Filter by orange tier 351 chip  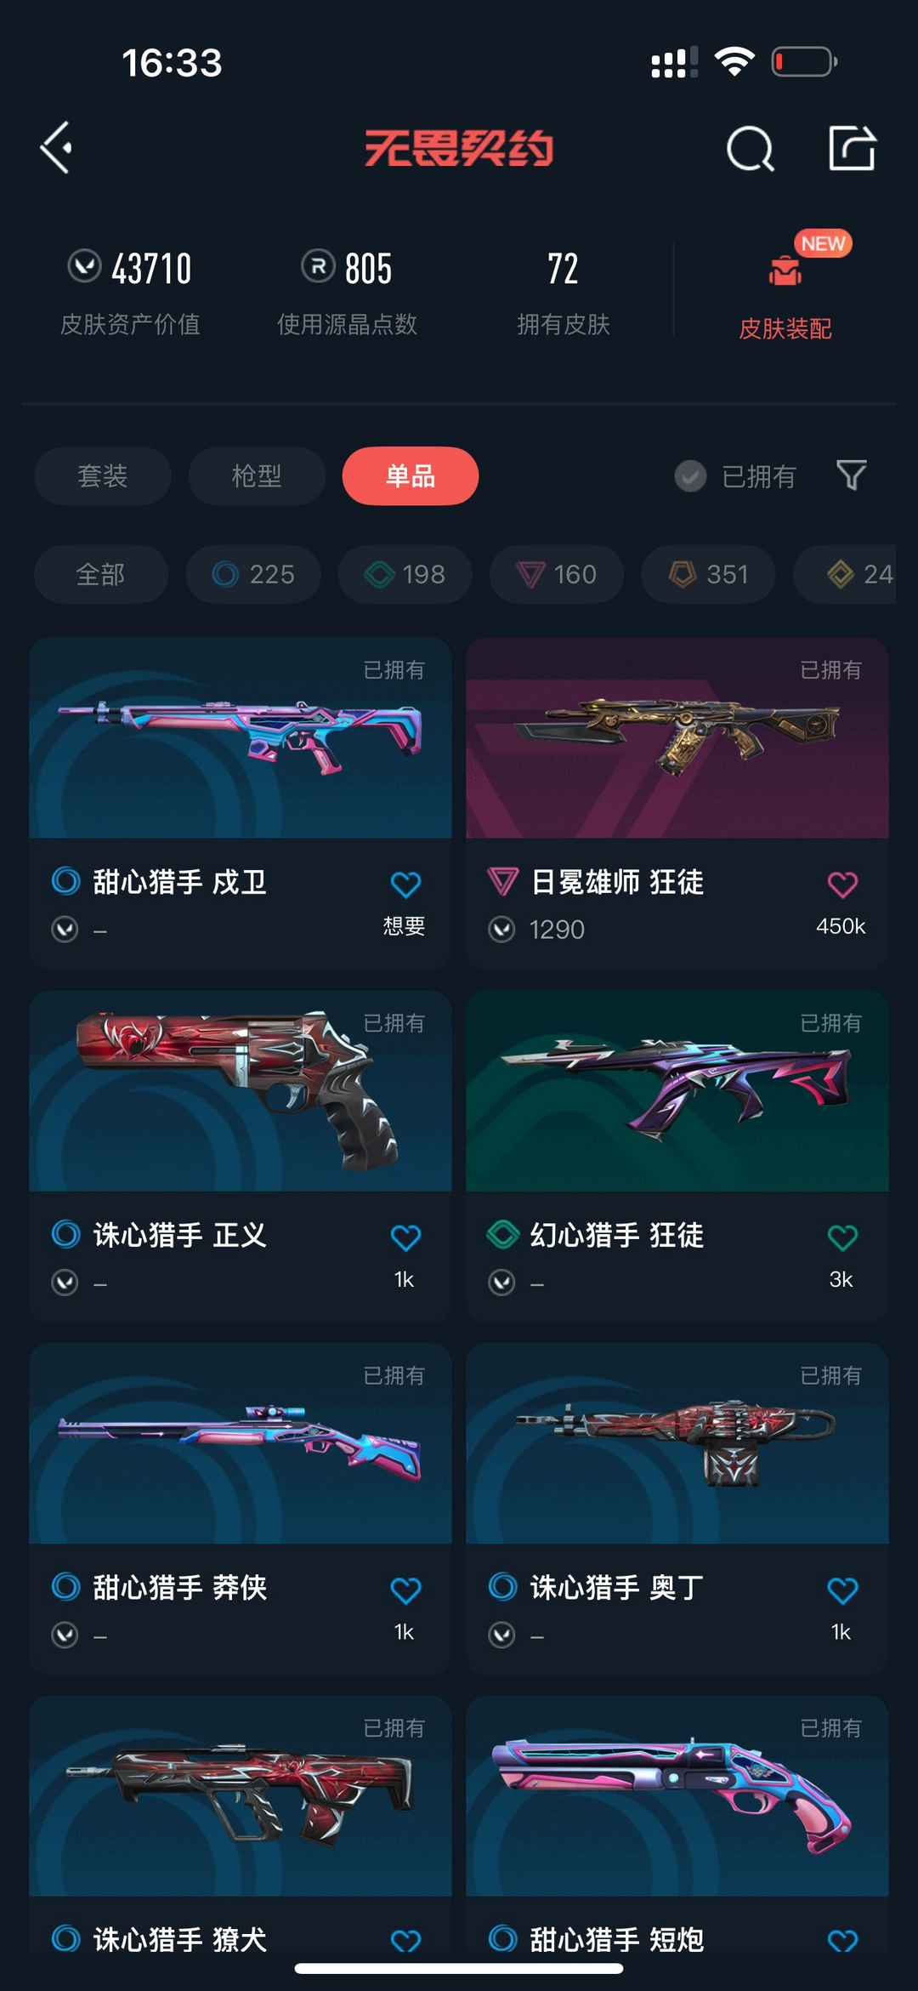(x=708, y=574)
